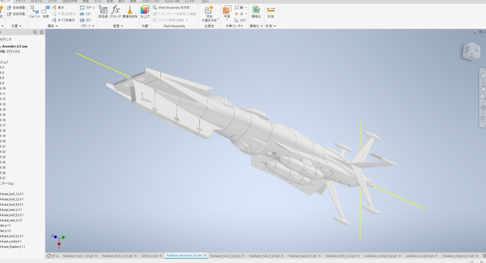Select Yukikaze_cockpit:1 in browser tree
The image size is (486, 263).
pyautogui.click(x=11, y=241)
